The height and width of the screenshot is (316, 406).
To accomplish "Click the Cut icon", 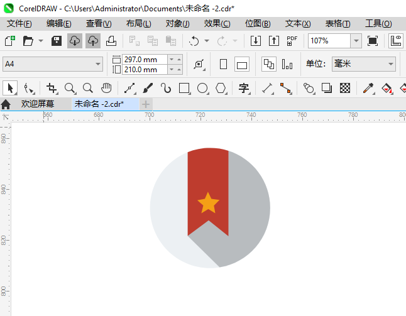I will pos(134,41).
